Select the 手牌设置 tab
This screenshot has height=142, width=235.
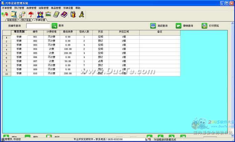tap(40, 20)
